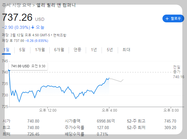
Task: Click the 737.26 current price
Action: click(x=17, y=17)
